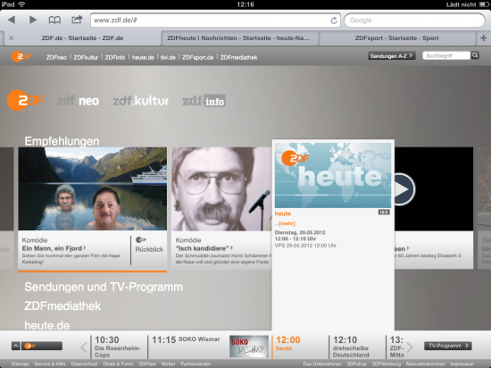Image resolution: width=491 pixels, height=368 pixels.
Task: Open the bookmarks book icon
Action: tap(54, 20)
